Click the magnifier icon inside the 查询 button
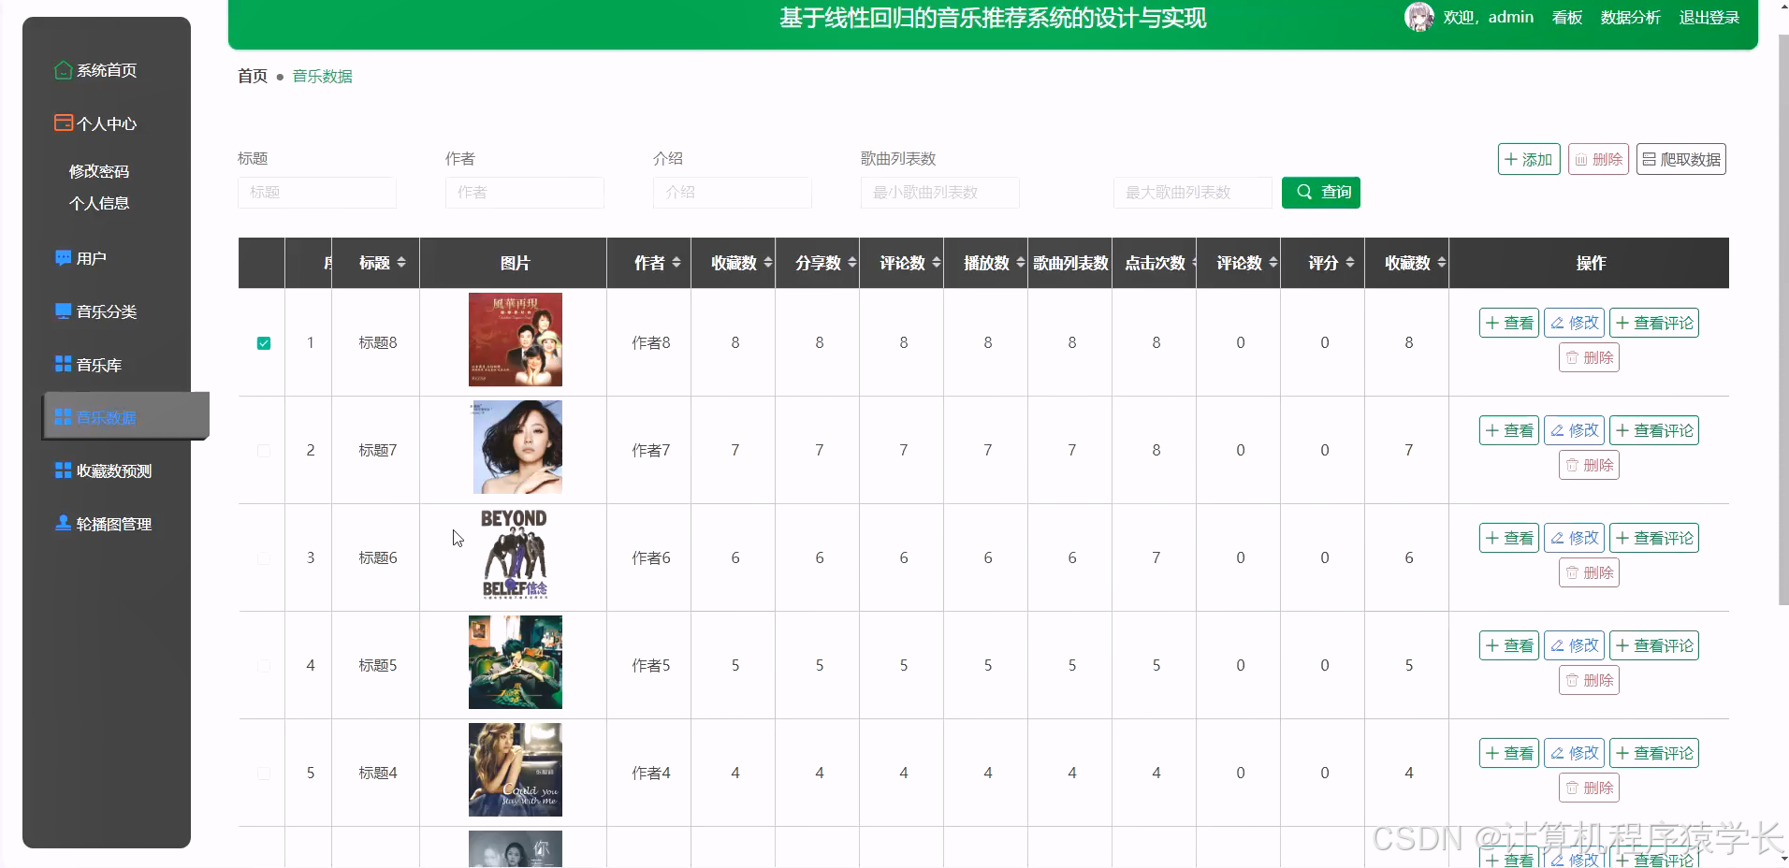The height and width of the screenshot is (868, 1789). coord(1306,192)
